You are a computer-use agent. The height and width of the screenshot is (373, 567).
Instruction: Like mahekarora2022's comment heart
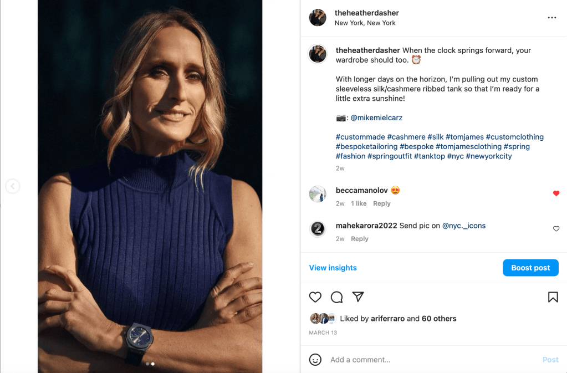pos(556,229)
